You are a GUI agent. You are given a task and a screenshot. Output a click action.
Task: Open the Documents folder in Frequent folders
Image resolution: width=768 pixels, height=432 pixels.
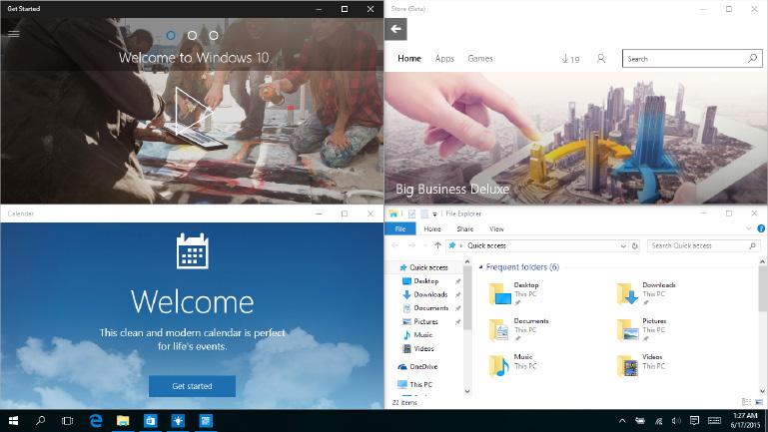pyautogui.click(x=519, y=330)
